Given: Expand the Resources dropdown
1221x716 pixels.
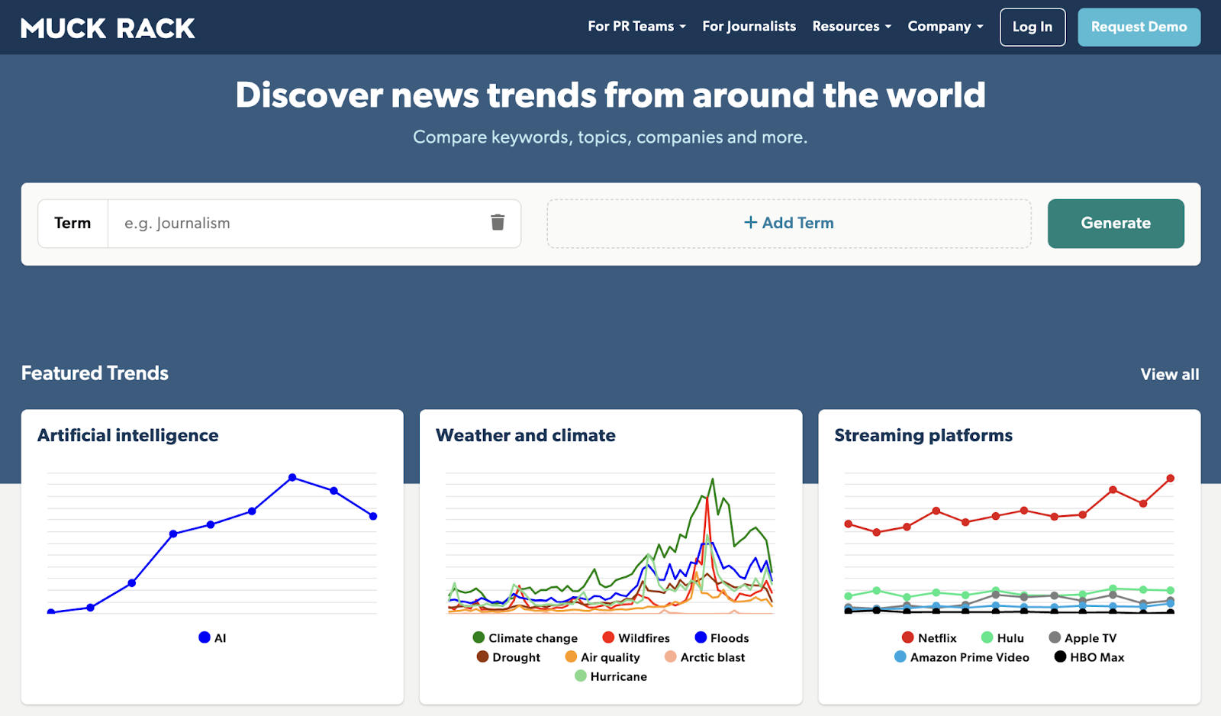Looking at the screenshot, I should pyautogui.click(x=852, y=27).
